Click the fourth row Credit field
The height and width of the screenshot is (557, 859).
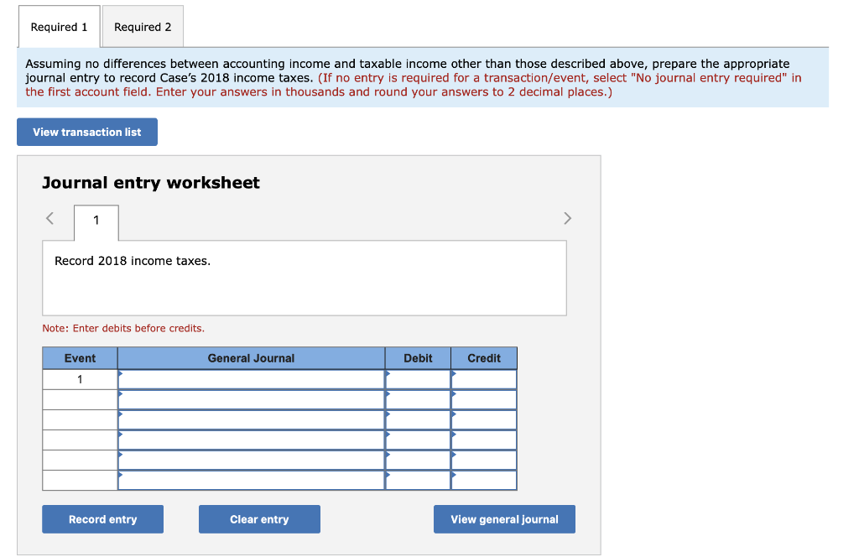pos(484,440)
